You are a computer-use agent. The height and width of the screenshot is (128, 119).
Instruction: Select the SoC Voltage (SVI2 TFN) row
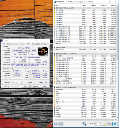85,60
